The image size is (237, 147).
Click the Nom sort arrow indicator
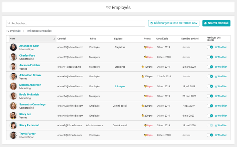[54, 39]
